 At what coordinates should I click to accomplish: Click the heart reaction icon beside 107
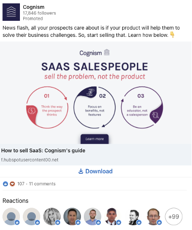(12, 184)
